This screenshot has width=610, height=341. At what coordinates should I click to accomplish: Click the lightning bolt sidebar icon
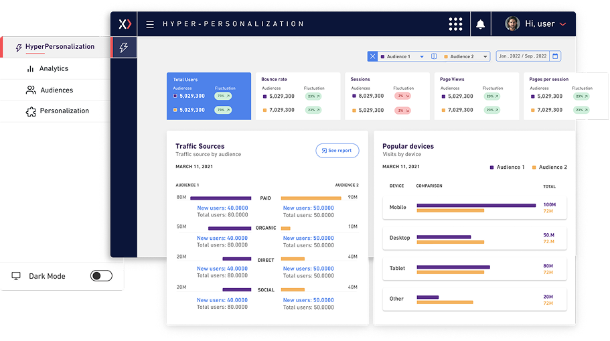(x=123, y=48)
